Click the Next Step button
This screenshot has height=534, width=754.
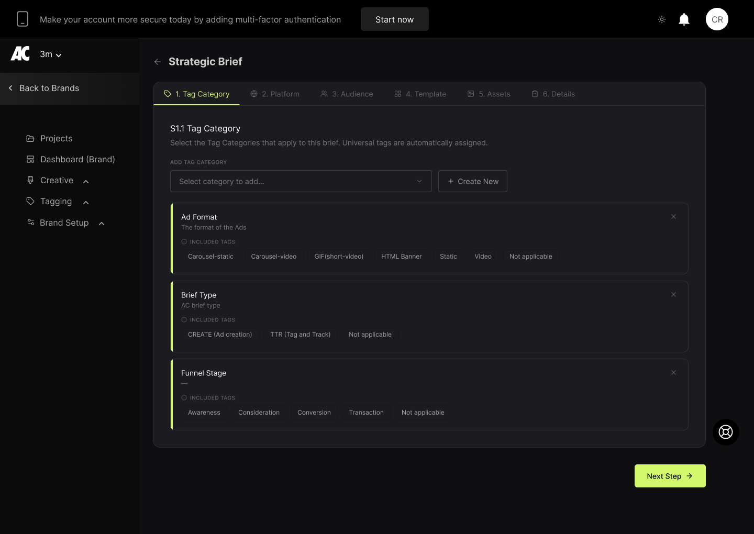670,476
